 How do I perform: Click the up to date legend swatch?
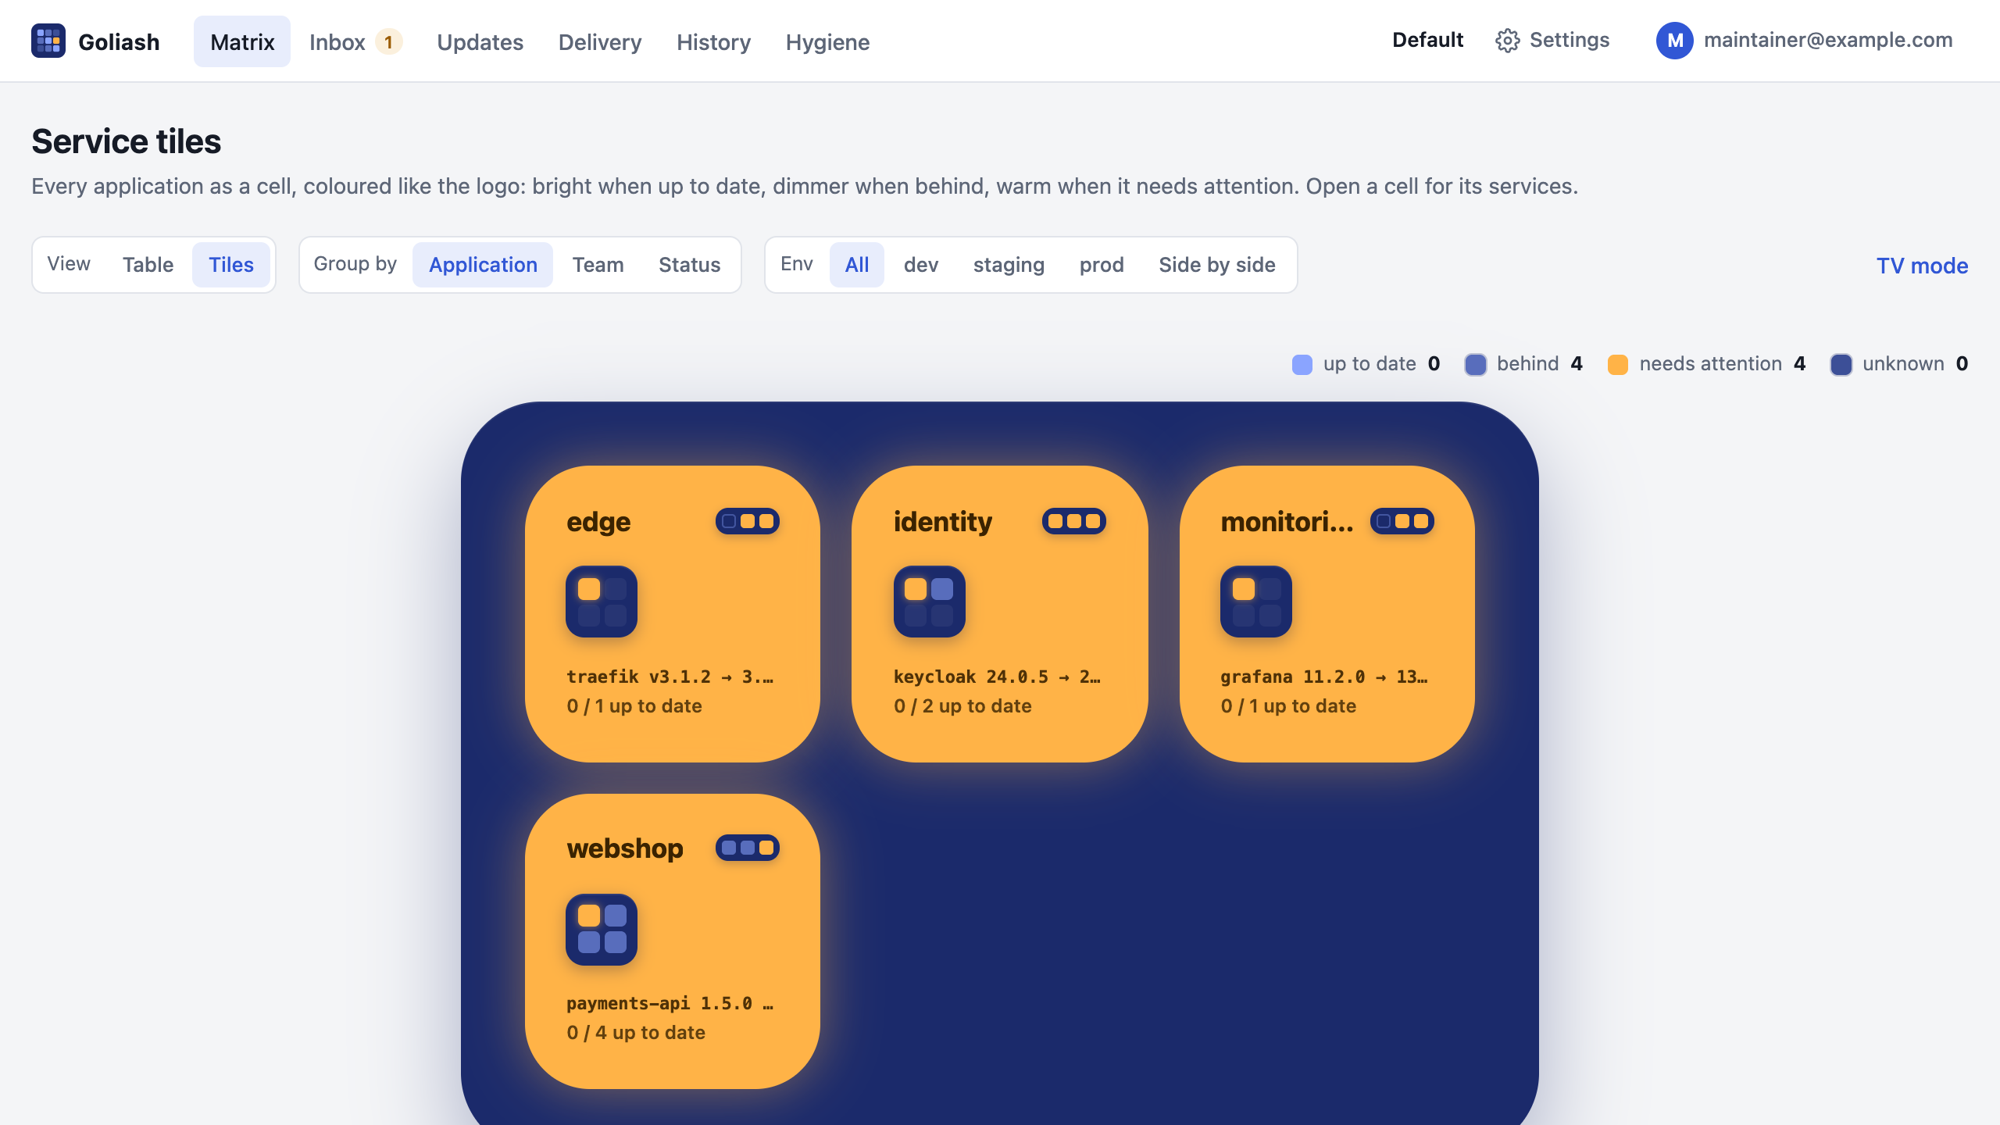point(1302,365)
